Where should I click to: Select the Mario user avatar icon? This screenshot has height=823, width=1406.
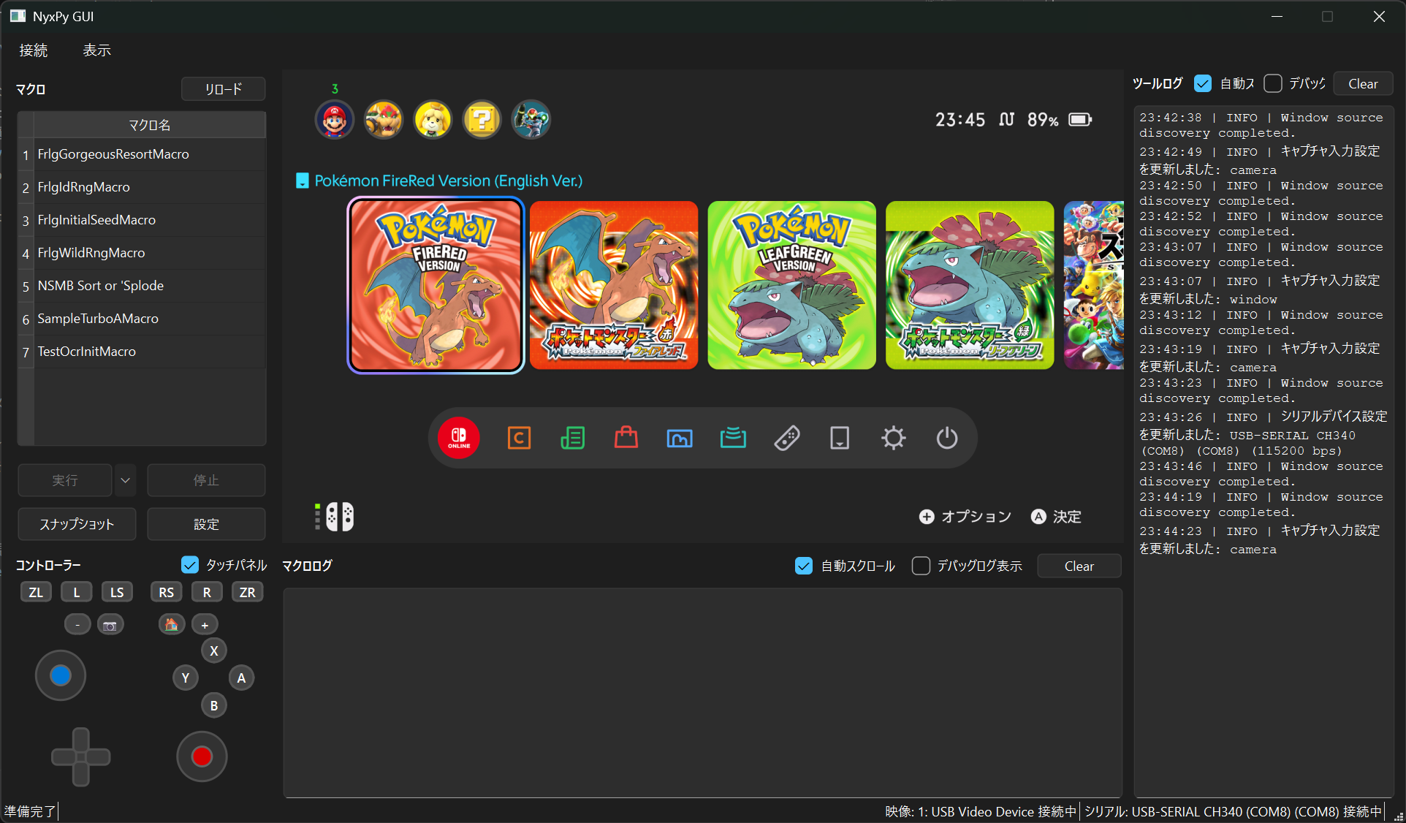[x=335, y=119]
